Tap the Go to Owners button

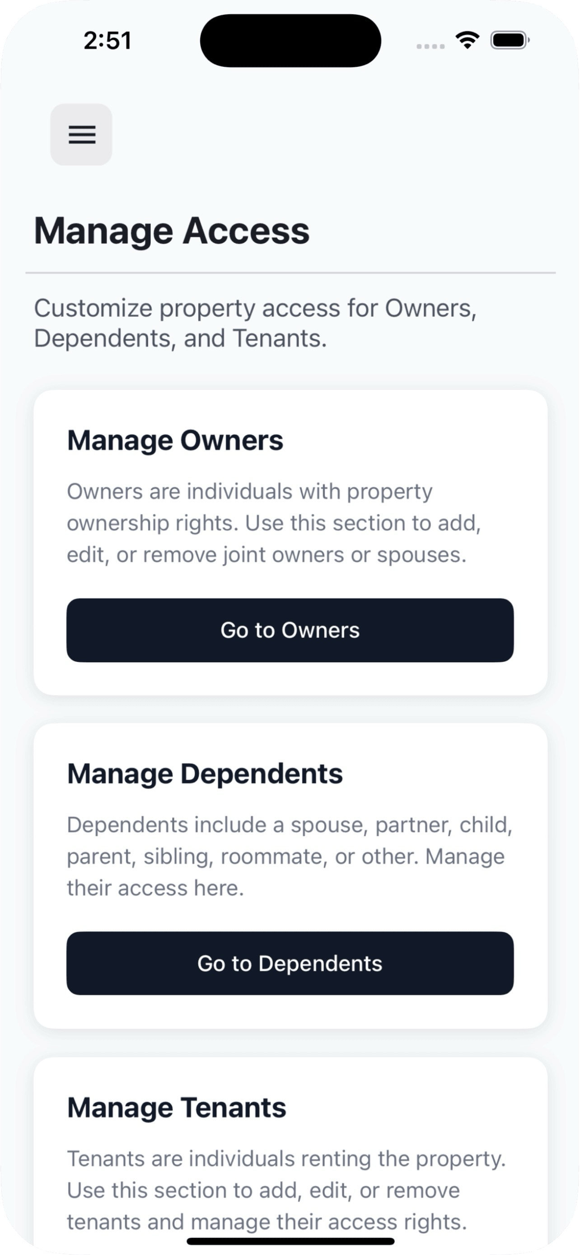[x=290, y=630]
